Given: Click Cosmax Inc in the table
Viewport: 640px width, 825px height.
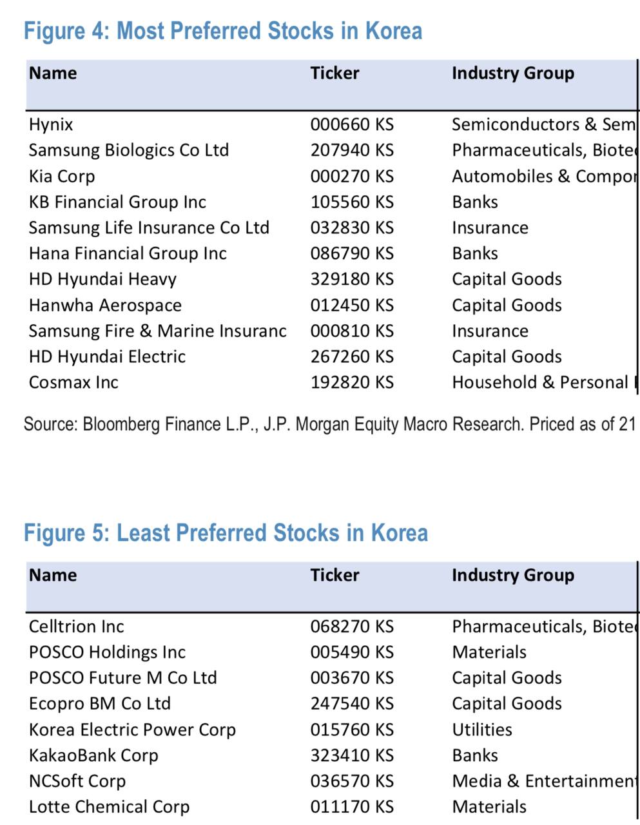Looking at the screenshot, I should click(73, 382).
